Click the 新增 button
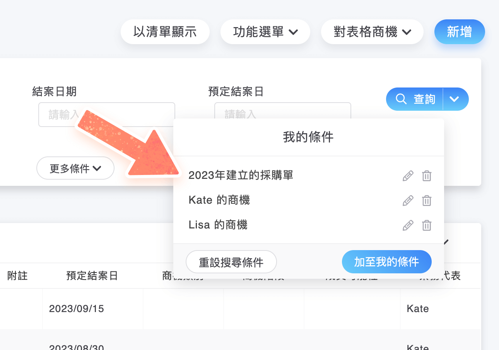Viewport: 499px width, 350px height. point(459,32)
